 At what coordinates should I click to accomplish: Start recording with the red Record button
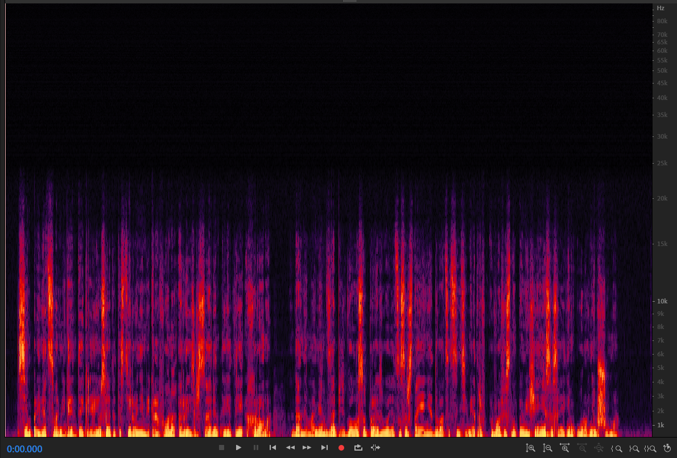pos(341,448)
